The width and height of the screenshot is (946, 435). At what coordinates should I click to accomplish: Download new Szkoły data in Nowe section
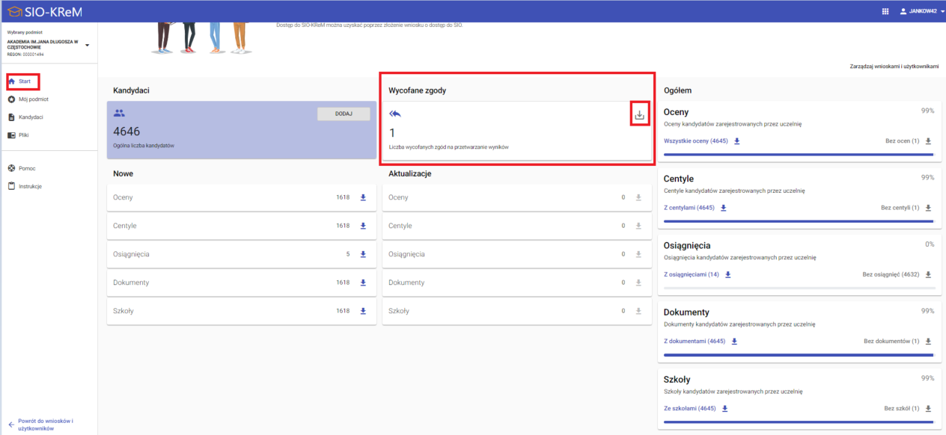click(x=363, y=311)
